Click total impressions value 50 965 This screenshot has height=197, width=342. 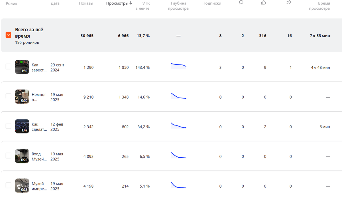87,36
